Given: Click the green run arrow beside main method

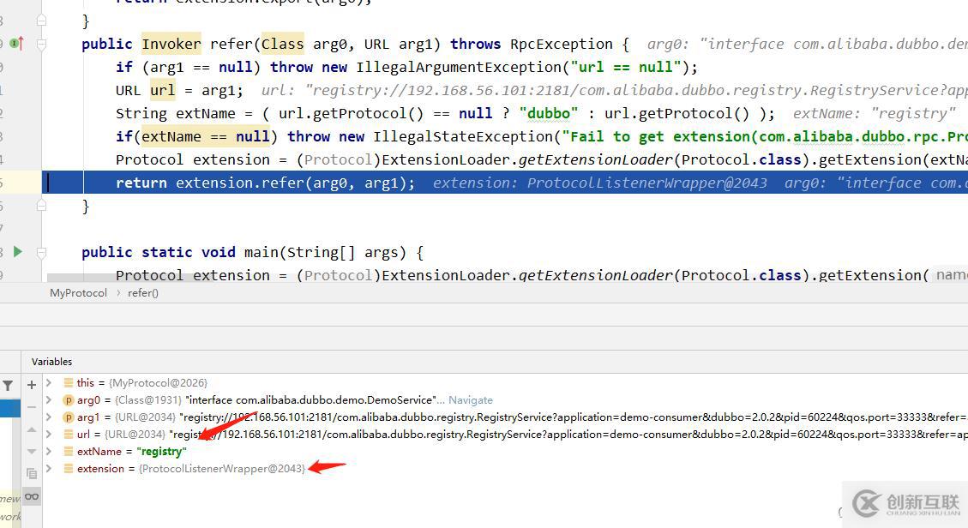Looking at the screenshot, I should (17, 252).
